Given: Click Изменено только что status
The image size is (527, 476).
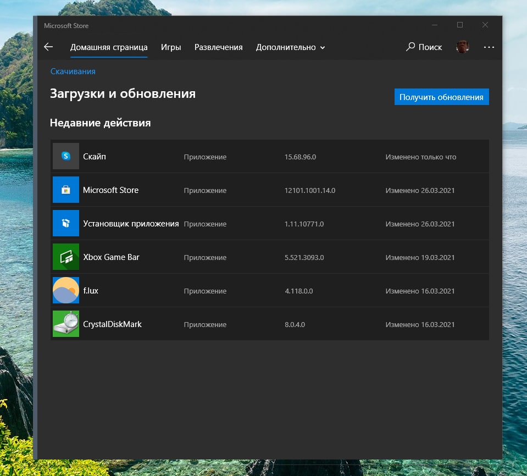Looking at the screenshot, I should [x=421, y=157].
